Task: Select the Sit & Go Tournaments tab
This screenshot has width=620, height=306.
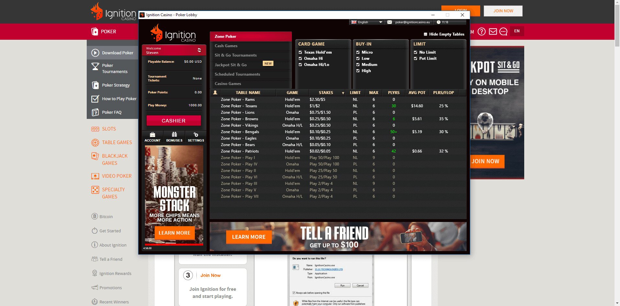Action: 251,55
